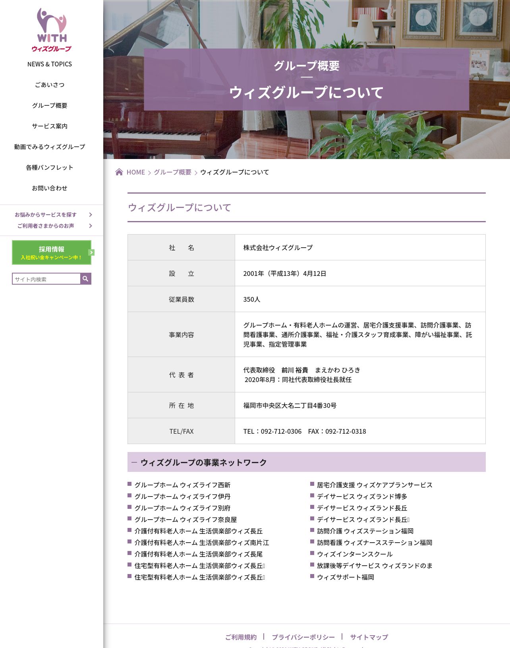Screen dimensions: 510x648
Task: Open 各種パンフレット menu item
Action: 50,167
